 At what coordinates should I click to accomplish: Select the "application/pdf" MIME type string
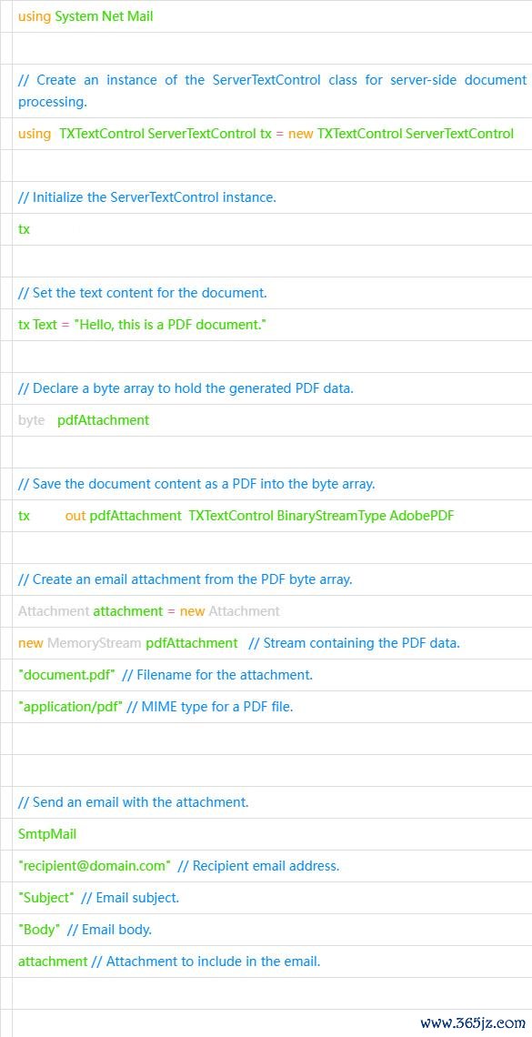pos(70,707)
